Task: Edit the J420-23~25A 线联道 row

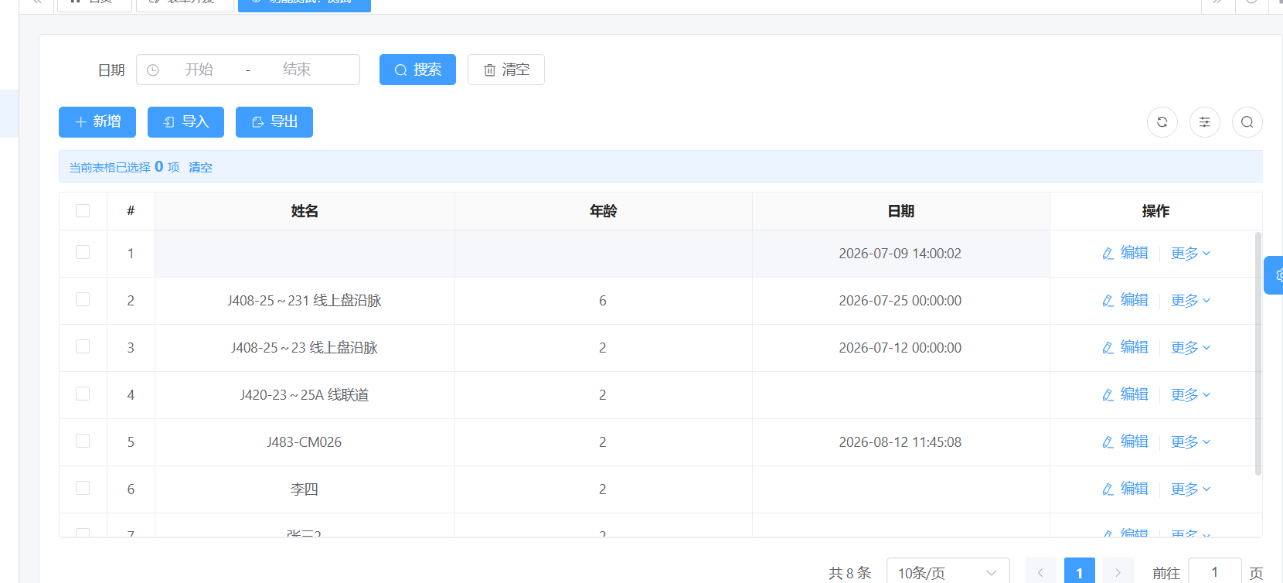Action: tap(1125, 395)
